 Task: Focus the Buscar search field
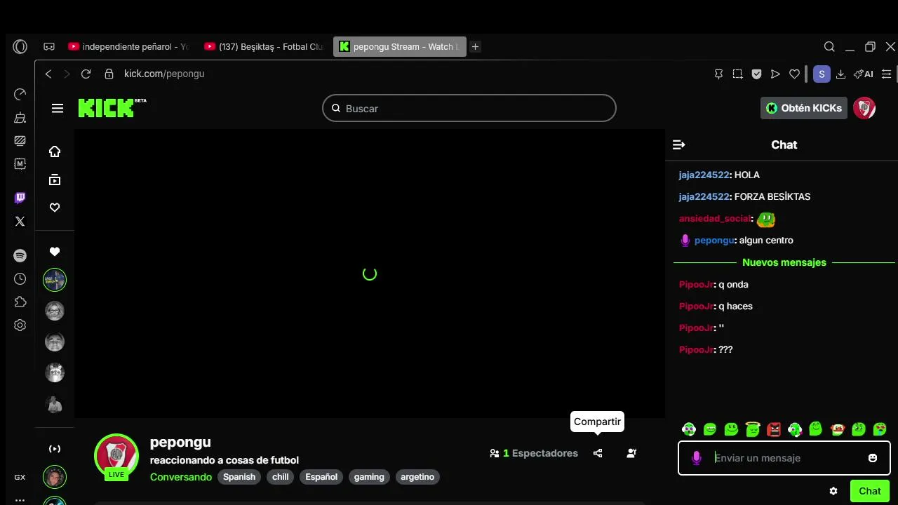click(x=469, y=108)
